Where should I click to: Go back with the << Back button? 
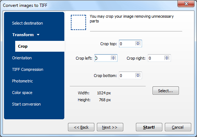[81, 127]
